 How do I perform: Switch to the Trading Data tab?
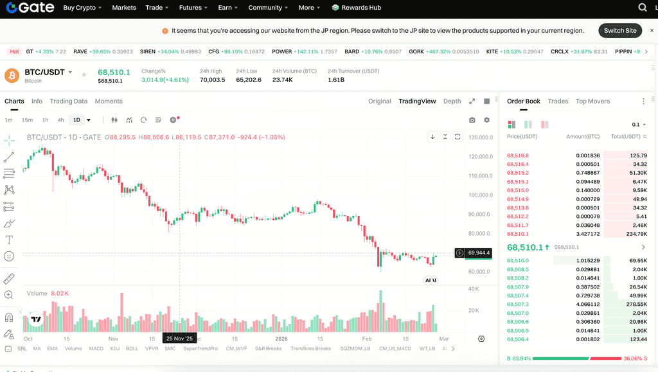coord(68,101)
